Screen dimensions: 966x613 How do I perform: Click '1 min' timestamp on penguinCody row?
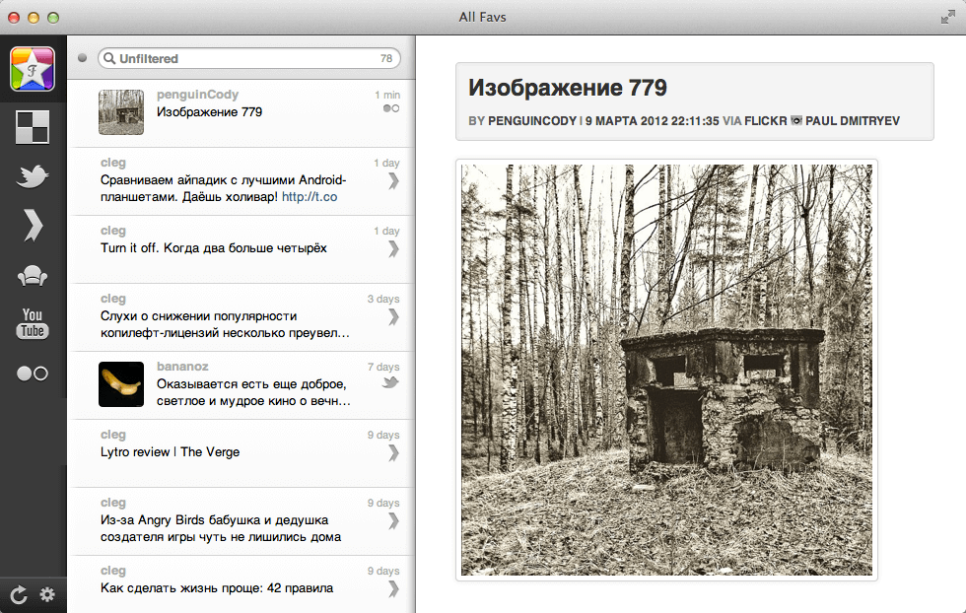(386, 95)
